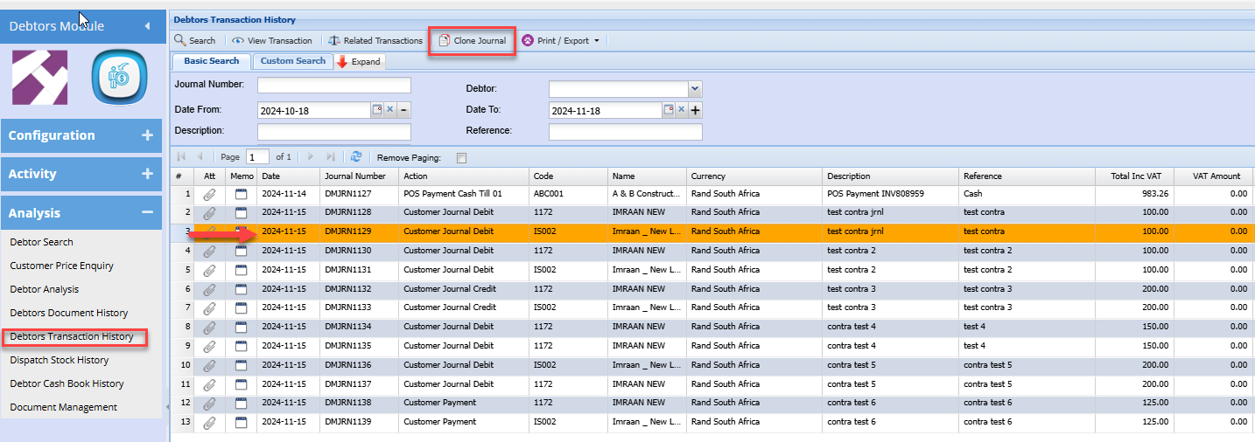This screenshot has height=442, width=1255.
Task: Refresh the grid with the reload icon
Action: 356,157
